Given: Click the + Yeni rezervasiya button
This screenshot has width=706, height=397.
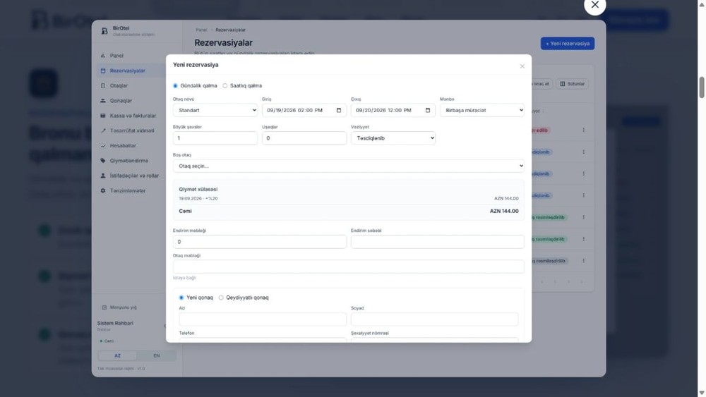Looking at the screenshot, I should [568, 44].
